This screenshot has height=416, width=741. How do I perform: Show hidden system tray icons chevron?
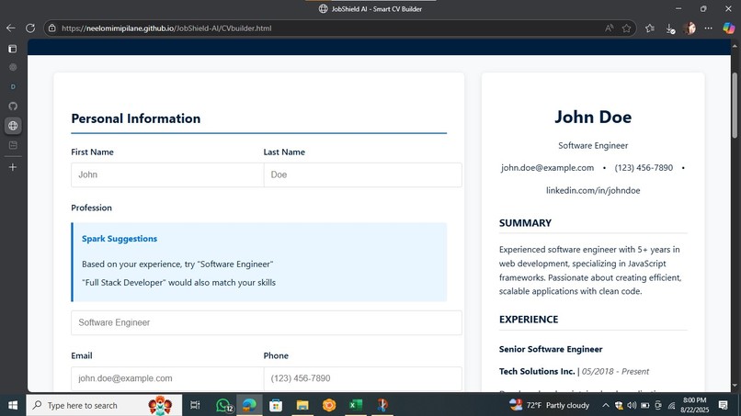coord(605,405)
